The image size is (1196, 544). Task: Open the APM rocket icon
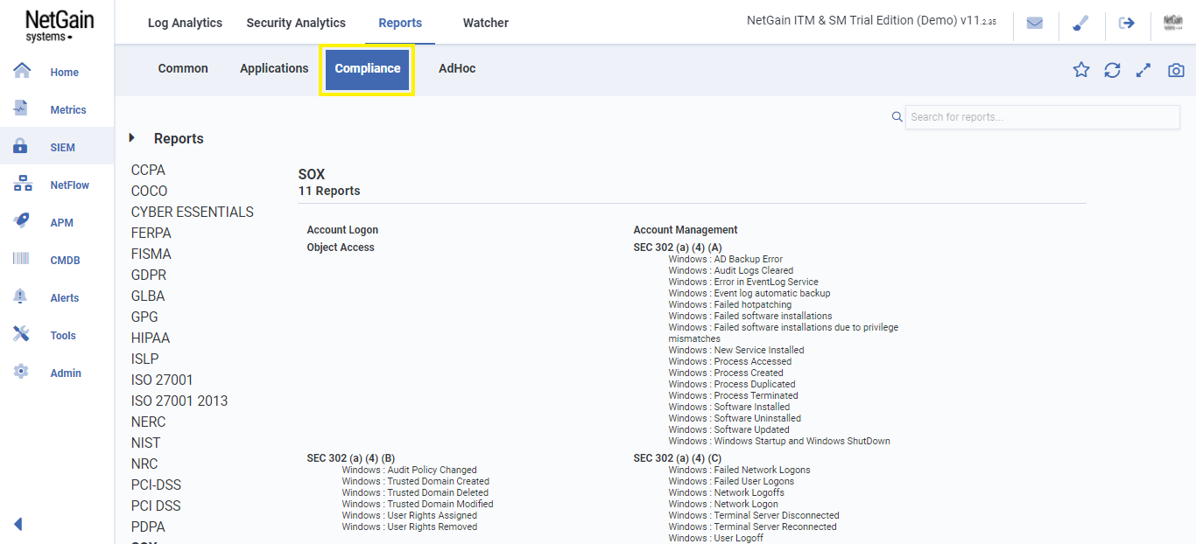(22, 221)
